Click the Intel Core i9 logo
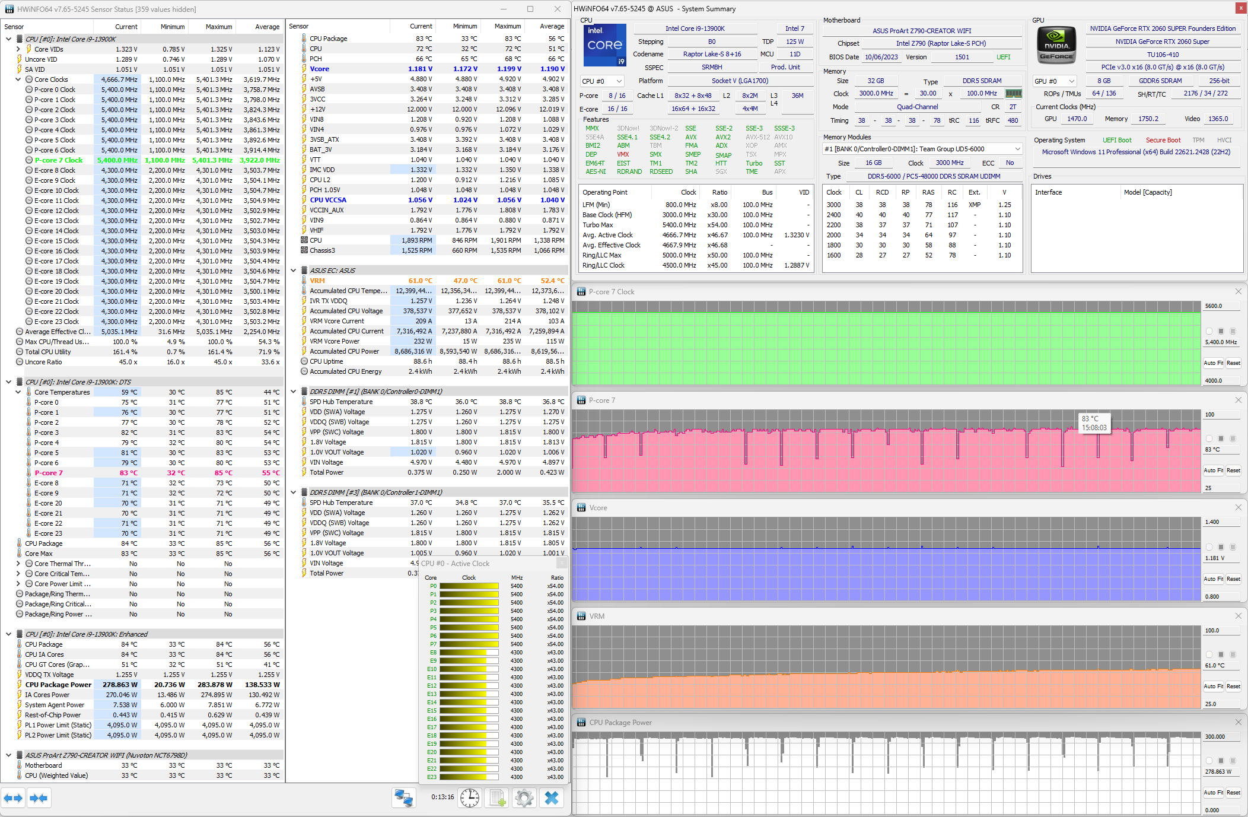This screenshot has width=1248, height=817. [x=604, y=45]
